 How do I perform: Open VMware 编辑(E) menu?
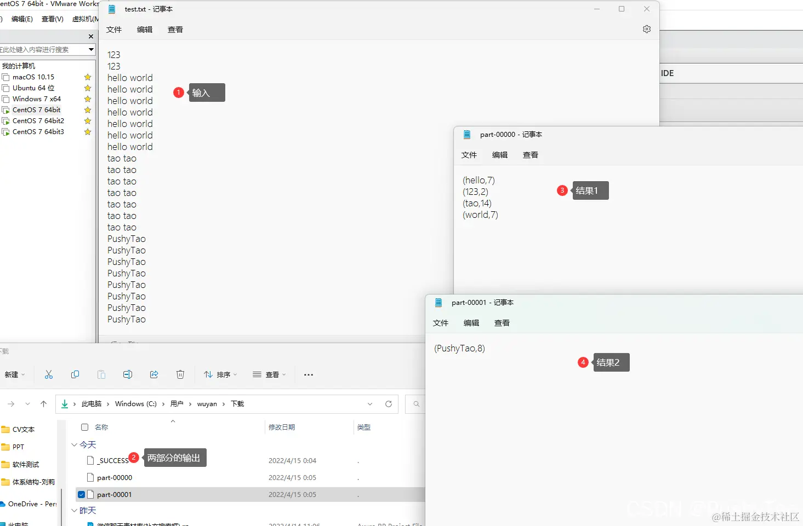click(x=22, y=19)
